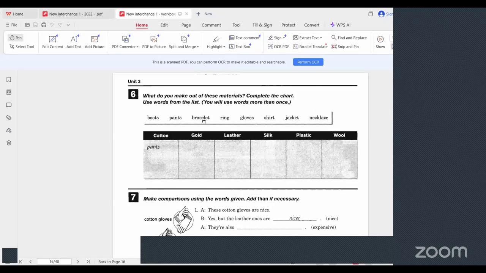Select the Pan hand tool
Screen dimensions: 486x273
pyautogui.click(x=16, y=38)
